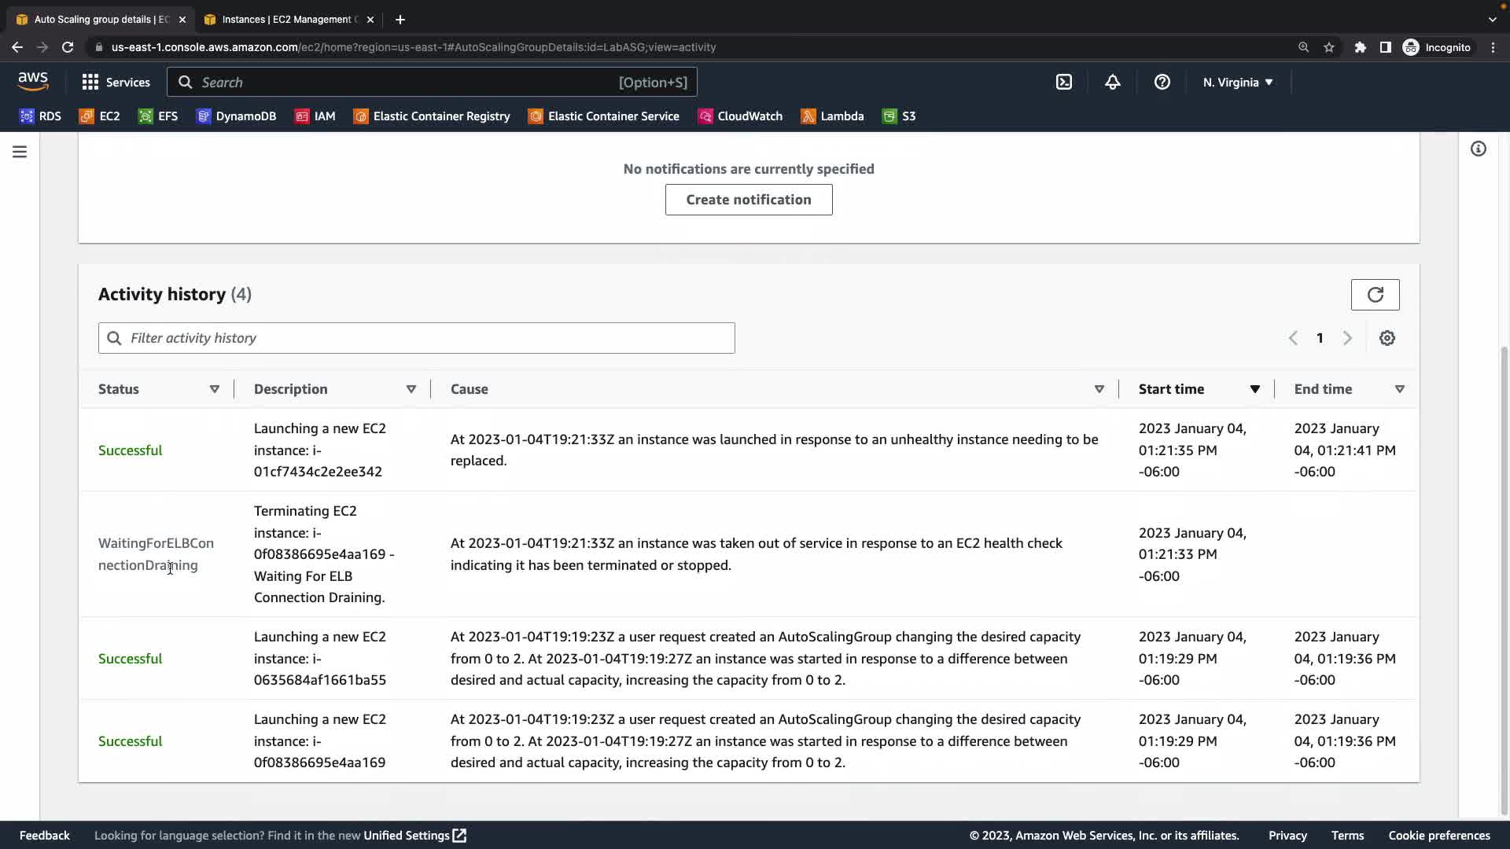Viewport: 1510px width, 849px height.
Task: Expand the N. Virginia region dropdown
Action: pyautogui.click(x=1237, y=82)
